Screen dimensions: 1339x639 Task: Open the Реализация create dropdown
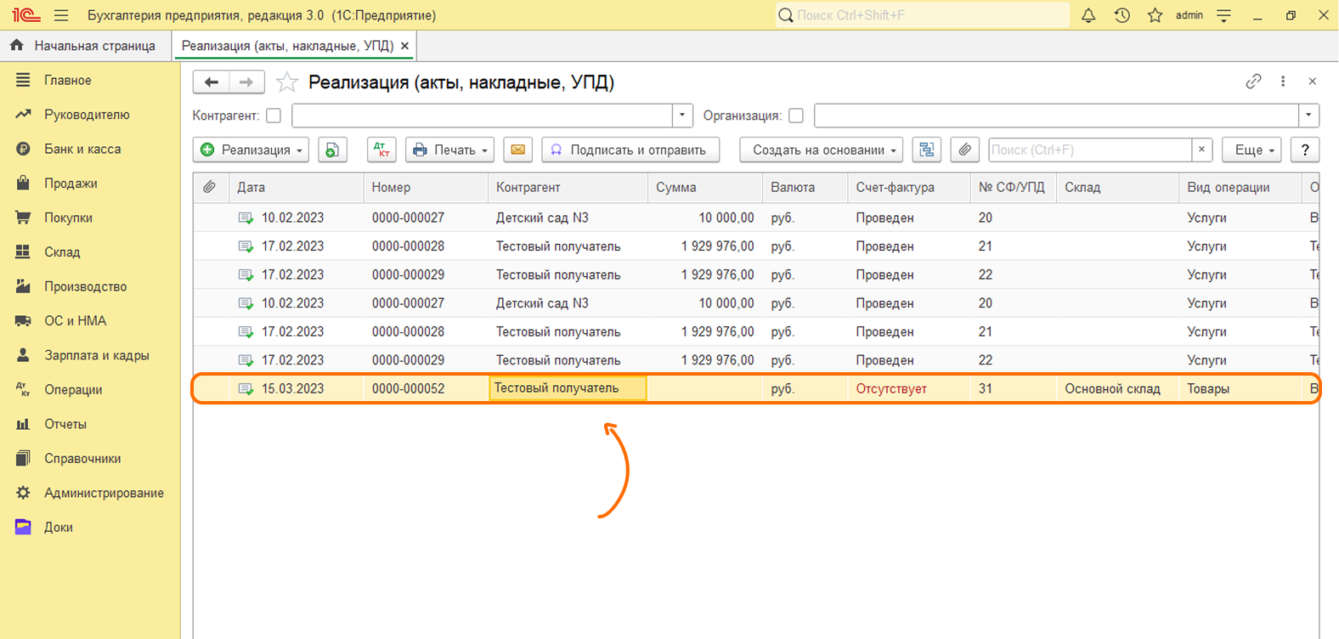(x=251, y=150)
